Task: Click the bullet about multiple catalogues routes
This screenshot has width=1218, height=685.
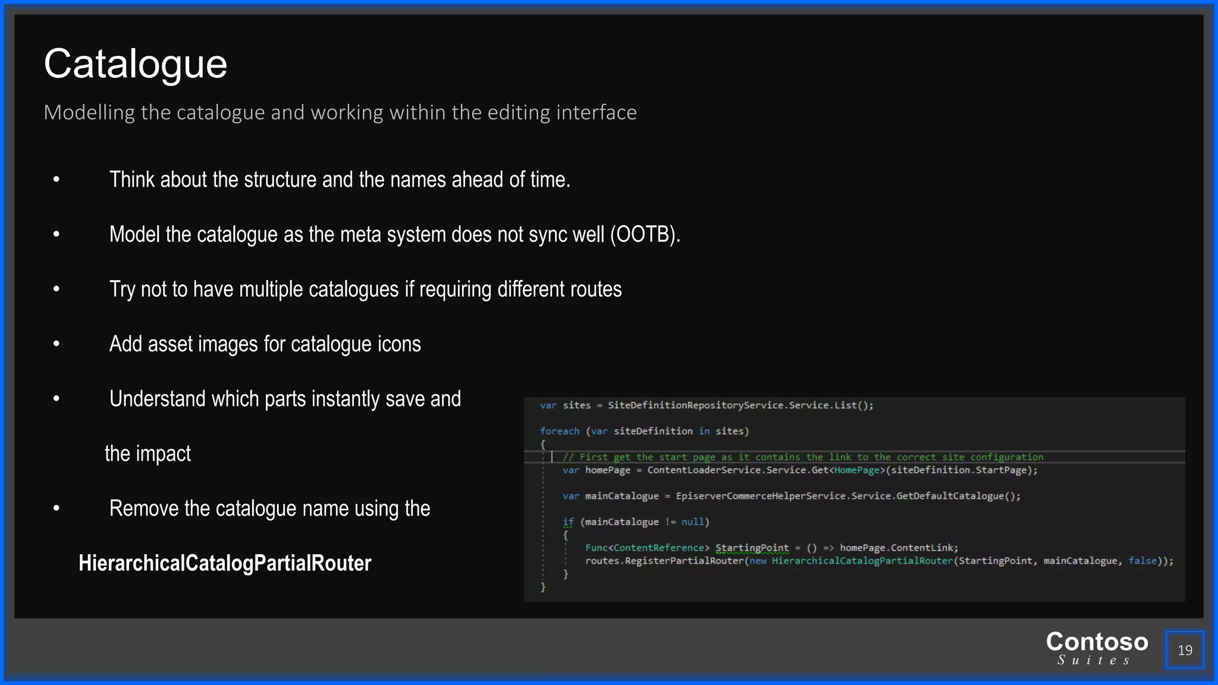Action: coord(365,290)
